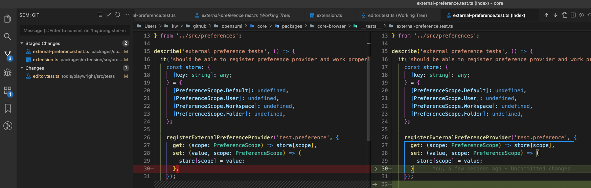The image size is (591, 188).
Task: Click flask icon beside editor.test.ts in SCM
Action: [28, 76]
